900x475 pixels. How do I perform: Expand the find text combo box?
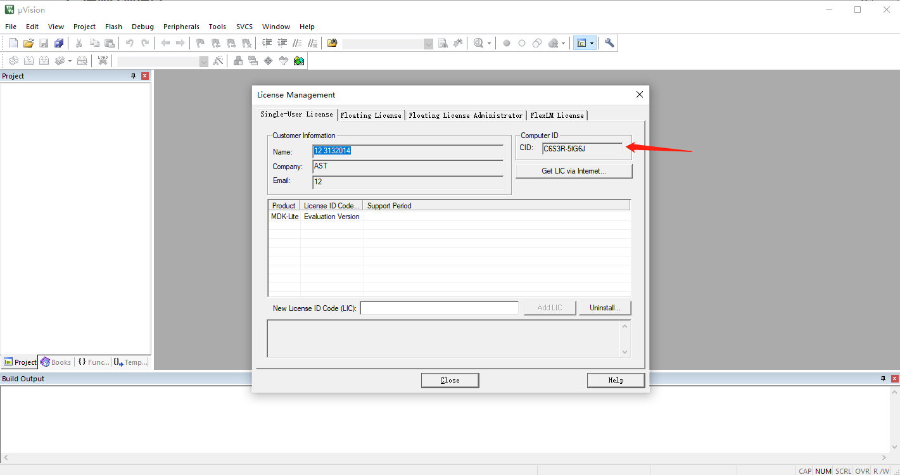pyautogui.click(x=429, y=44)
